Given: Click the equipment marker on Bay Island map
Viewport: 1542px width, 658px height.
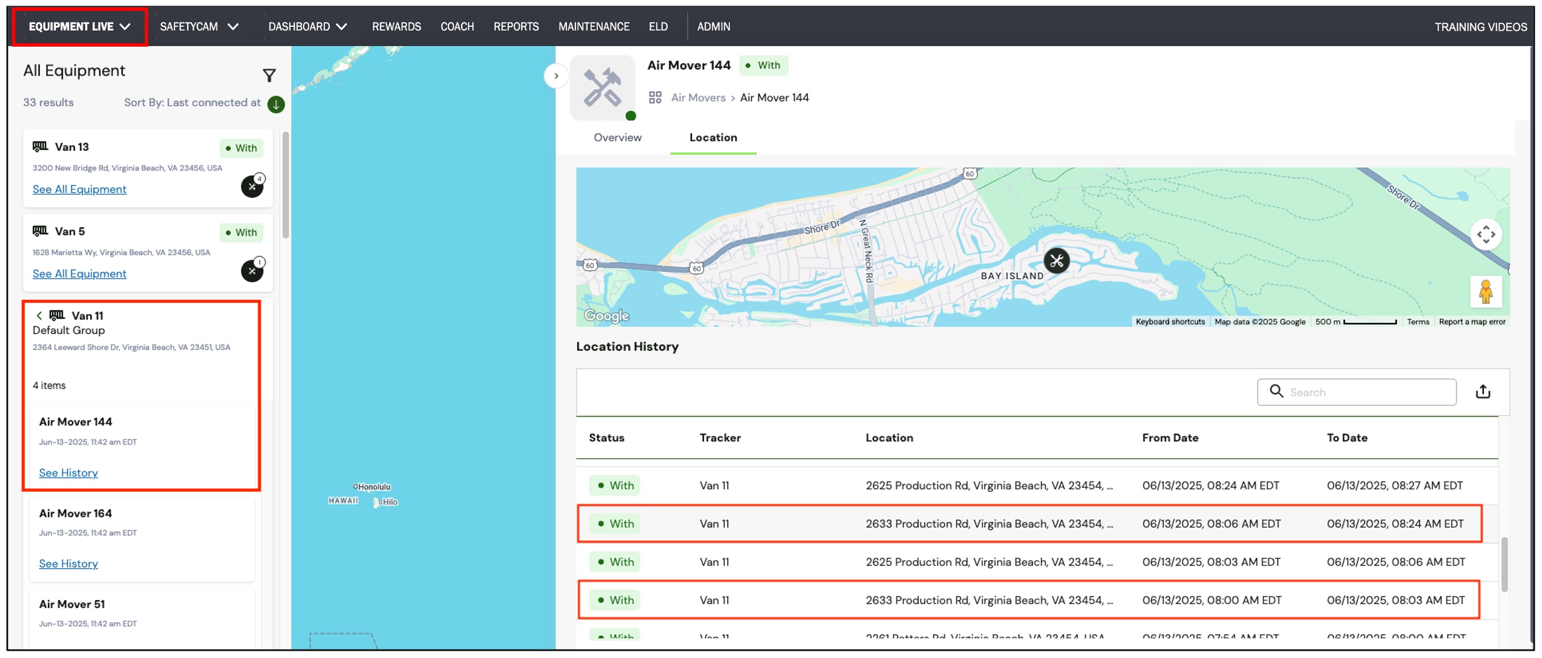Looking at the screenshot, I should point(1056,261).
